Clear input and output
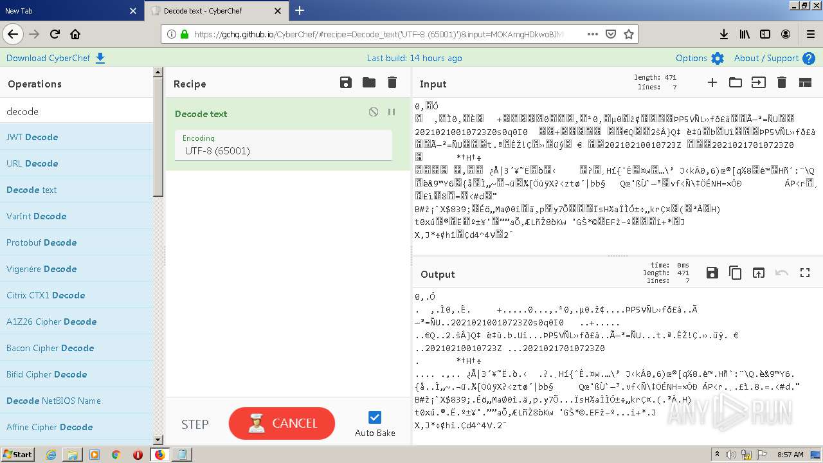823x463 pixels. point(782,82)
